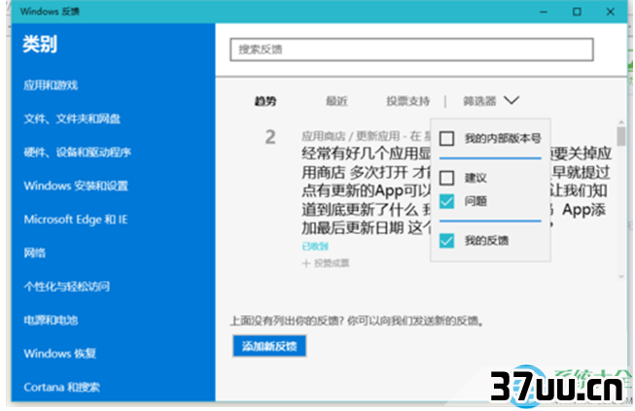
Task: Uncheck the 我的反馈 checkbox
Action: tap(446, 241)
